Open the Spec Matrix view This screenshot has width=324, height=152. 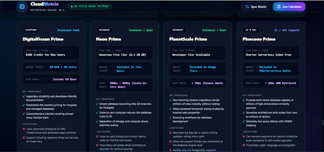pos(256,6)
